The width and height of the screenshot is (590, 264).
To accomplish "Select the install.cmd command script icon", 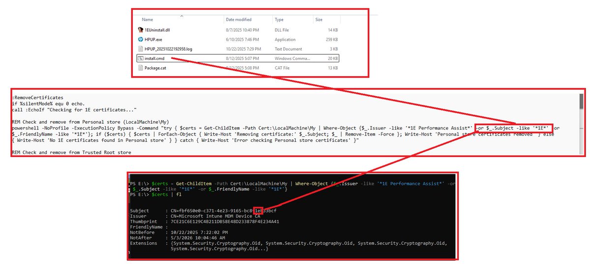I will click(140, 58).
